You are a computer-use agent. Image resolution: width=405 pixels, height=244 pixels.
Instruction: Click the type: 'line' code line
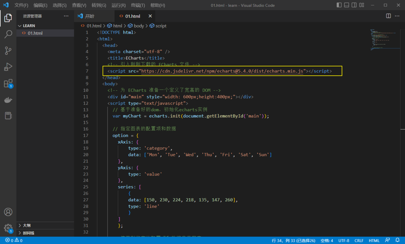[143, 206]
